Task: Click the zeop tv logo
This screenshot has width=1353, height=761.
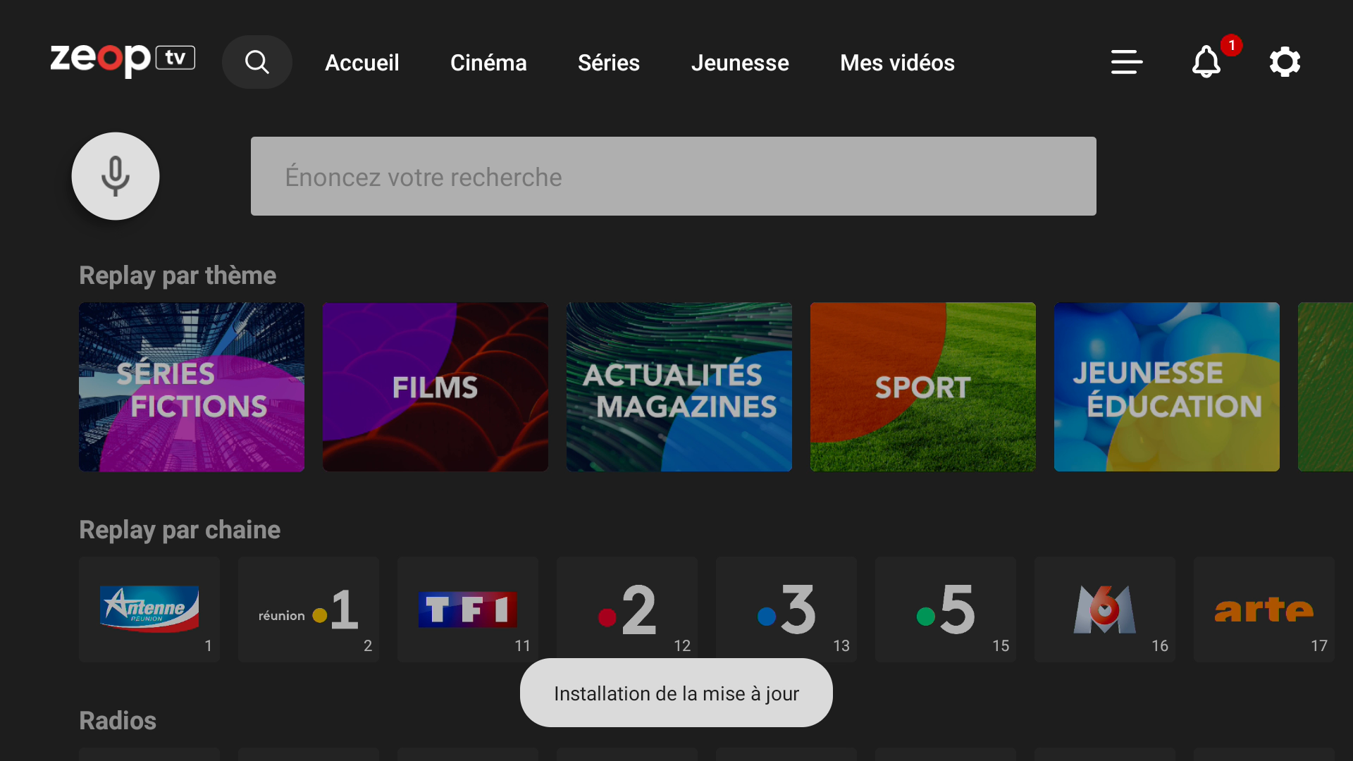Action: [x=122, y=61]
